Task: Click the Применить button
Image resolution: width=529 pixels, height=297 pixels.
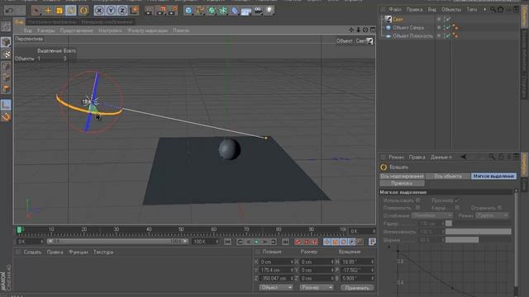Action: [357, 288]
